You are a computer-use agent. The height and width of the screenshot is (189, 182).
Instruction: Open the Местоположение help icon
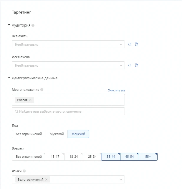point(42,90)
